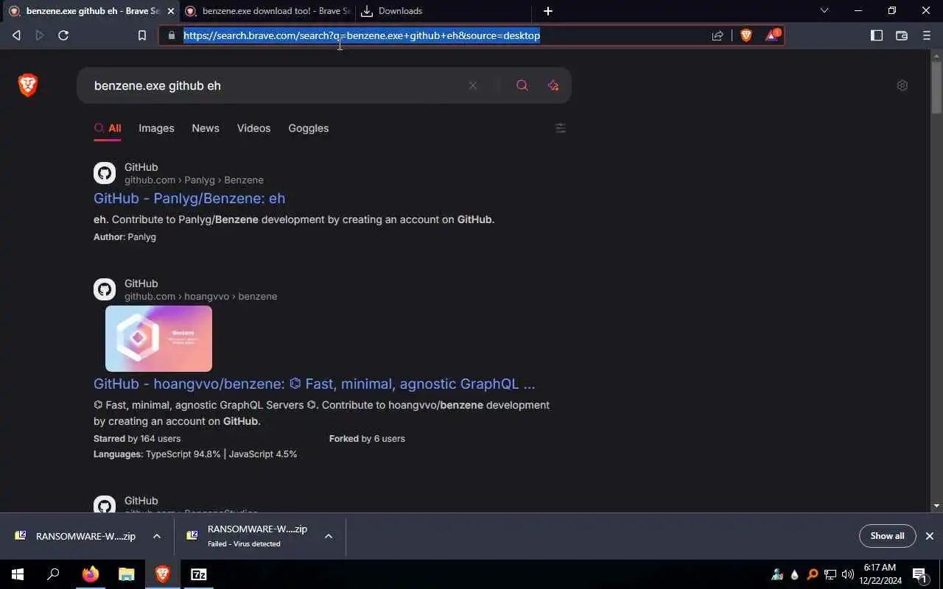
Task: Click the benzene search box text
Action: tap(158, 85)
